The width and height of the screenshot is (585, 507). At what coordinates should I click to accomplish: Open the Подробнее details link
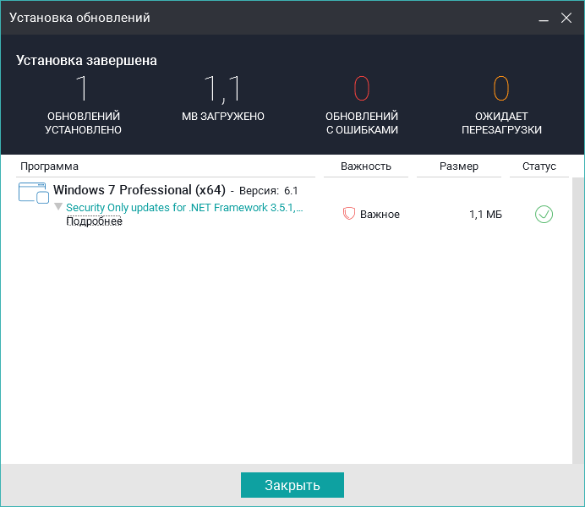pos(94,221)
